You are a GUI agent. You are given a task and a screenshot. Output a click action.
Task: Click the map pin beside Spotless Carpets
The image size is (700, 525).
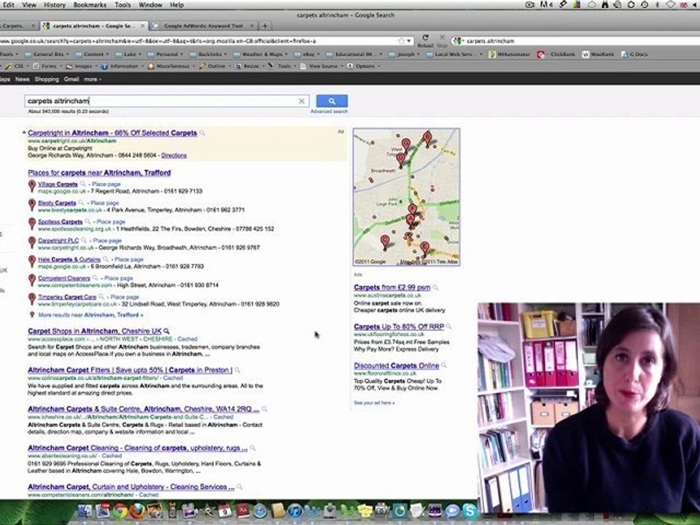(x=31, y=224)
